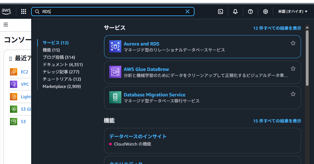Favorite Aurora and RDS with star

coord(293,43)
